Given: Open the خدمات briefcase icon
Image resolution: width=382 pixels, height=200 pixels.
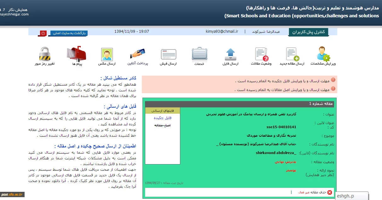Looking at the screenshot, I should tap(199, 54).
